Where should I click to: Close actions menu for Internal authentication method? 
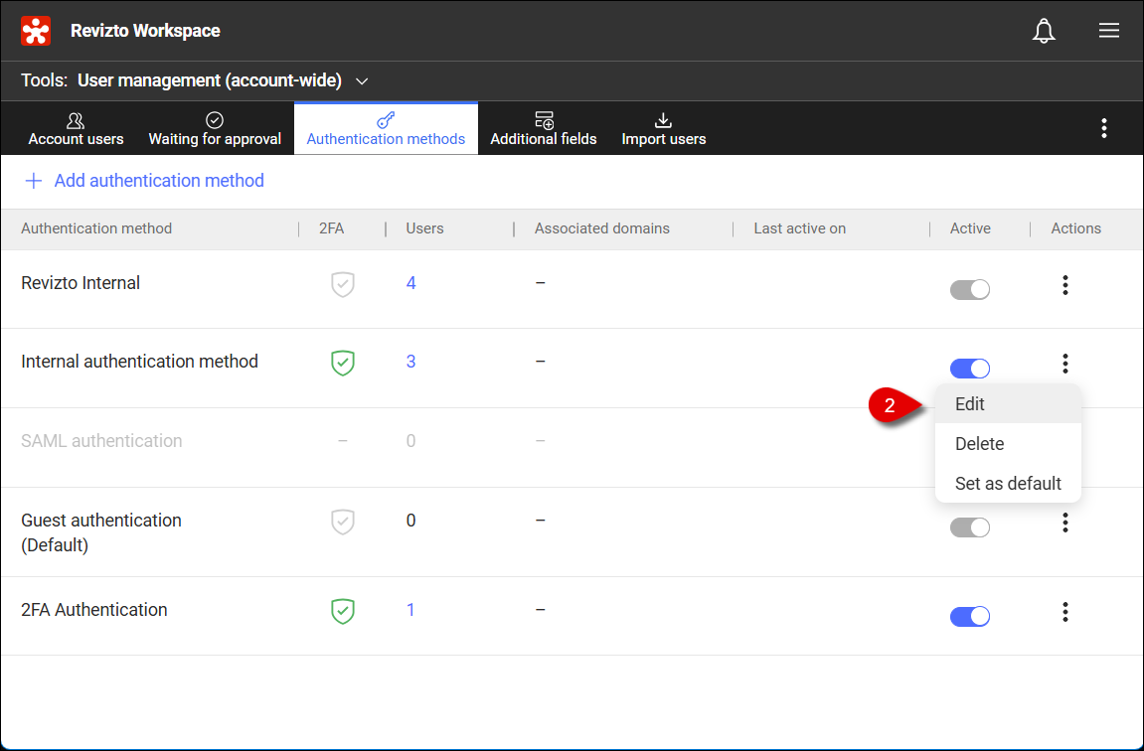1065,364
